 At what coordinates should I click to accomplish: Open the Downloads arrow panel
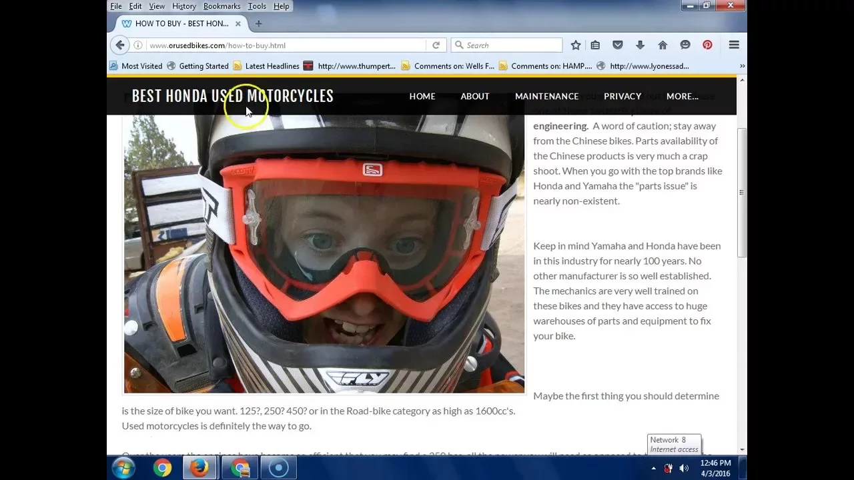640,45
